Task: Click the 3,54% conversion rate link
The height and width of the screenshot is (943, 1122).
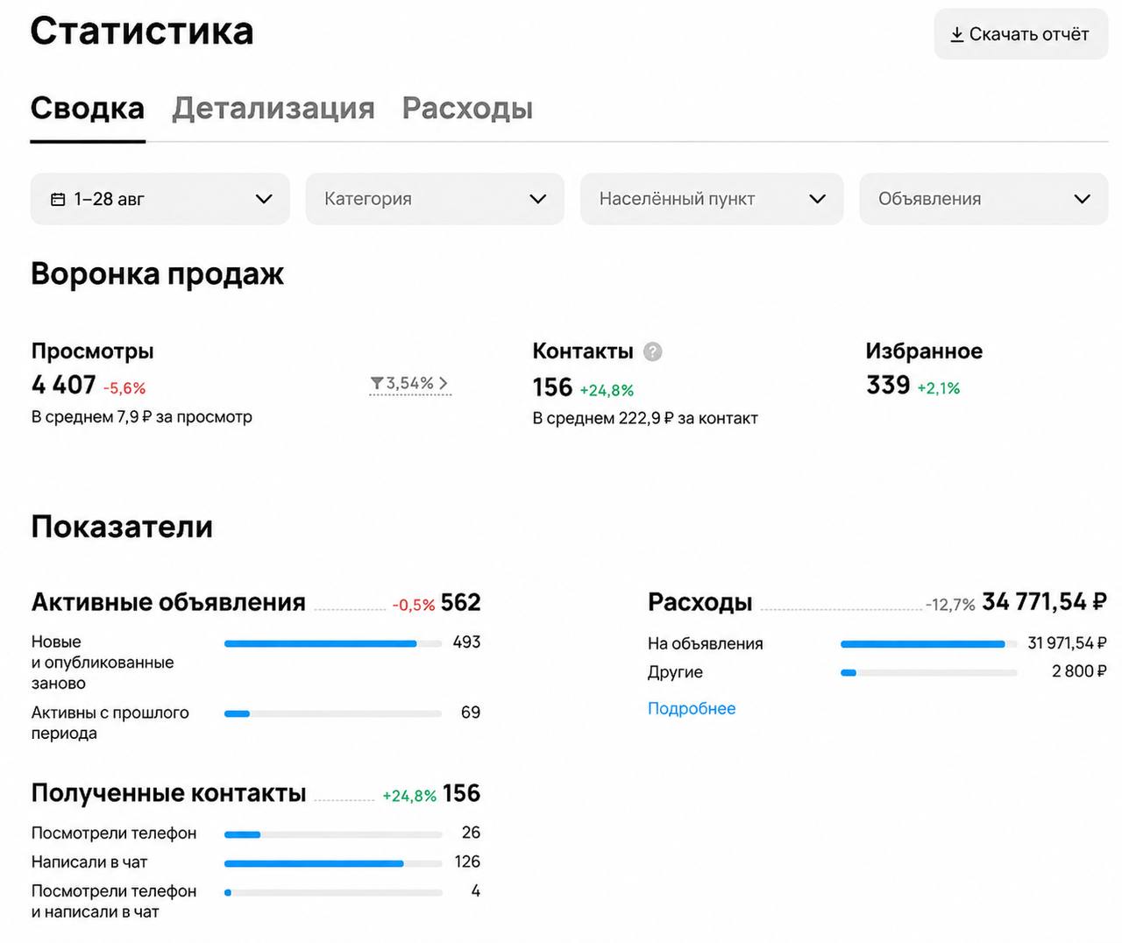Action: pyautogui.click(x=410, y=383)
